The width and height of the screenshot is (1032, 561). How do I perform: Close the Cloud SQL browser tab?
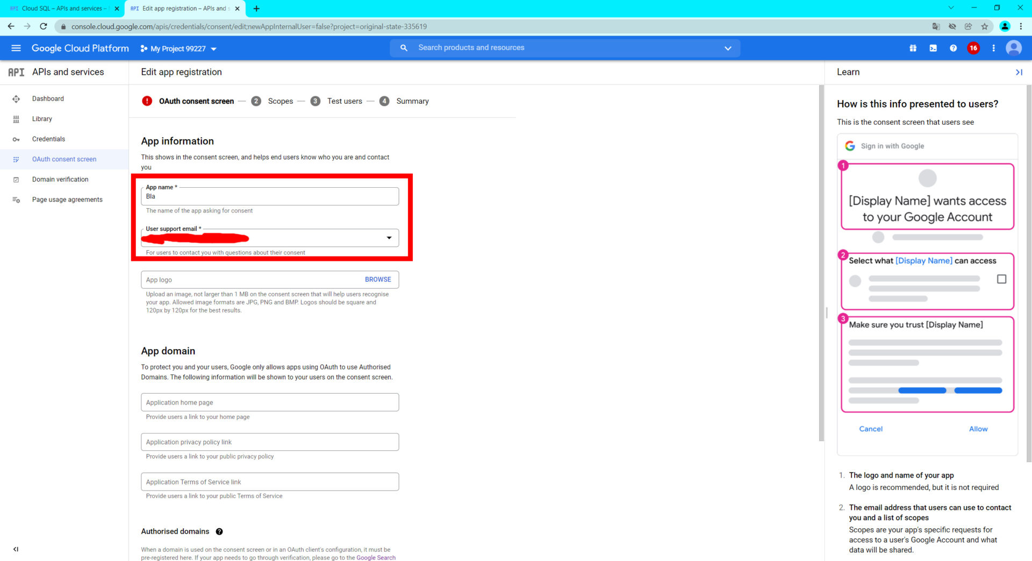click(x=117, y=9)
